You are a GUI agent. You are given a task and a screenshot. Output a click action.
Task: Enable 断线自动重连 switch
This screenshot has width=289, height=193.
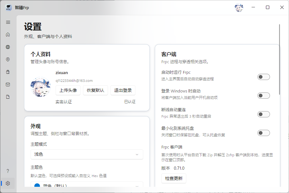[264, 114]
